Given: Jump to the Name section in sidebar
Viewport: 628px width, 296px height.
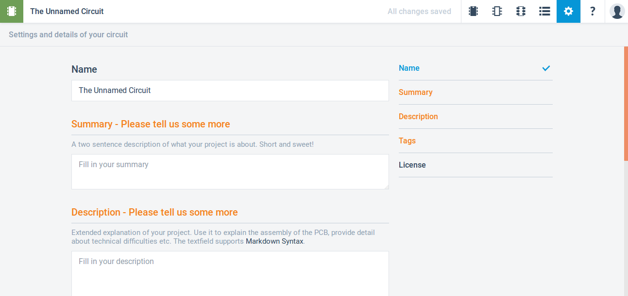Looking at the screenshot, I should (x=409, y=68).
